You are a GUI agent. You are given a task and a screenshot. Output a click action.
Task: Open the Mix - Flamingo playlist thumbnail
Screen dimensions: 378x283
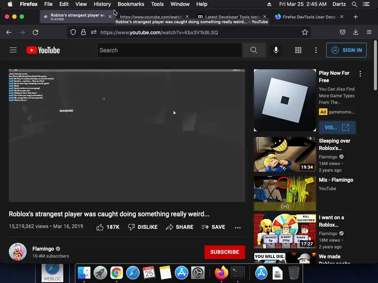coord(285,193)
